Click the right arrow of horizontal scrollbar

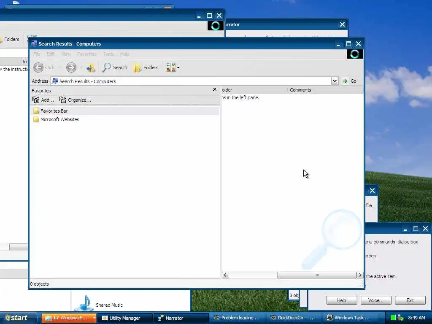[x=359, y=275]
